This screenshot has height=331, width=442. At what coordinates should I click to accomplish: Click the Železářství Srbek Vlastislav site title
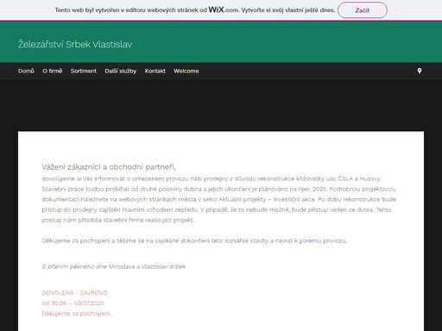point(75,44)
